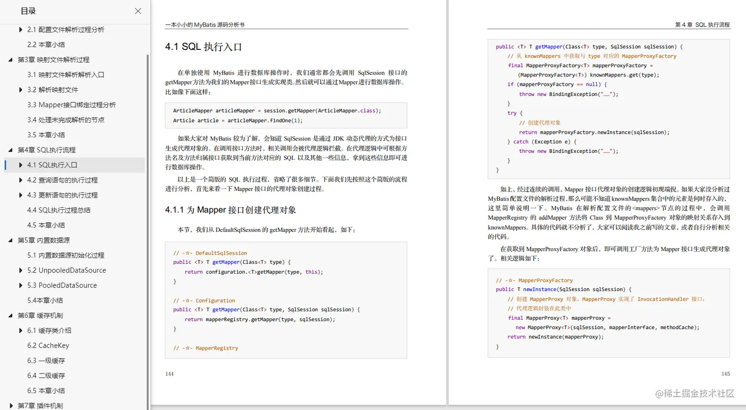Click header 第 4 章 SQL 执行流程

(702, 25)
